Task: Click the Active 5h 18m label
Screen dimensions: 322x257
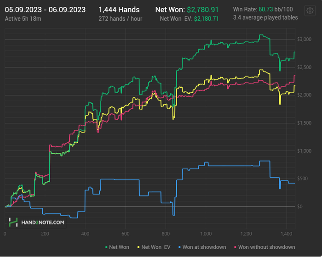Action: tap(23, 19)
